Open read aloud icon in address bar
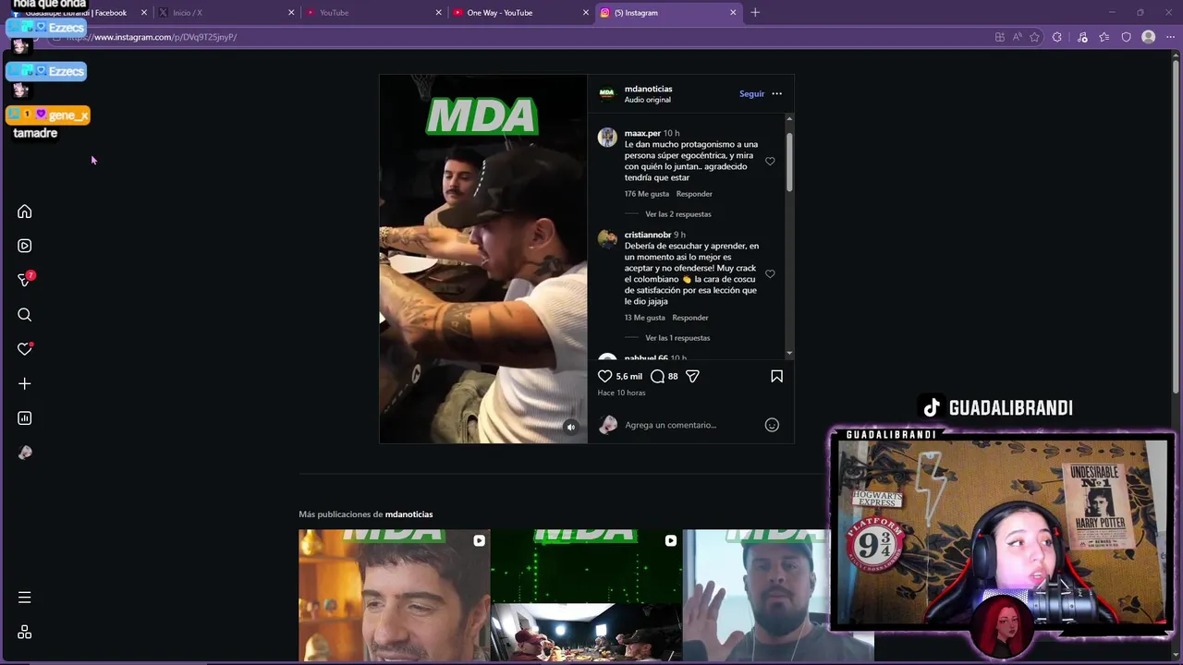1183x665 pixels. coord(1017,37)
